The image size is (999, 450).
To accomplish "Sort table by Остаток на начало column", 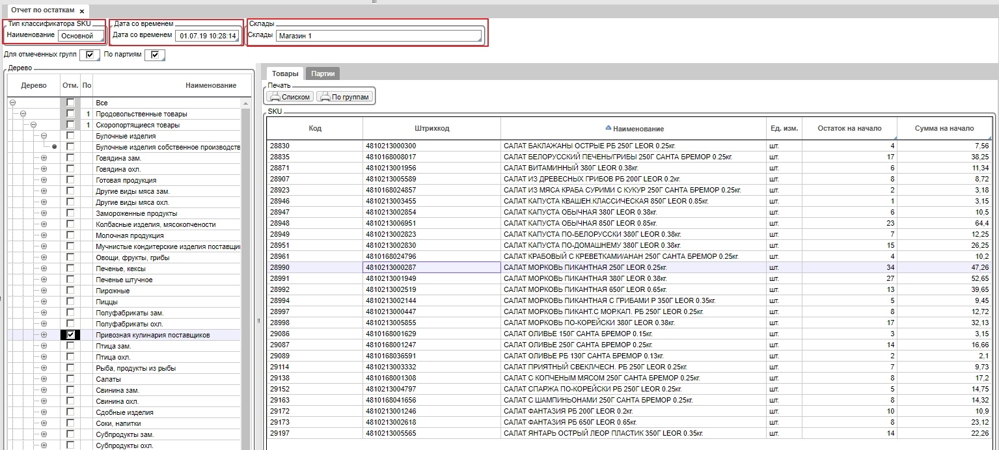I will (x=849, y=128).
